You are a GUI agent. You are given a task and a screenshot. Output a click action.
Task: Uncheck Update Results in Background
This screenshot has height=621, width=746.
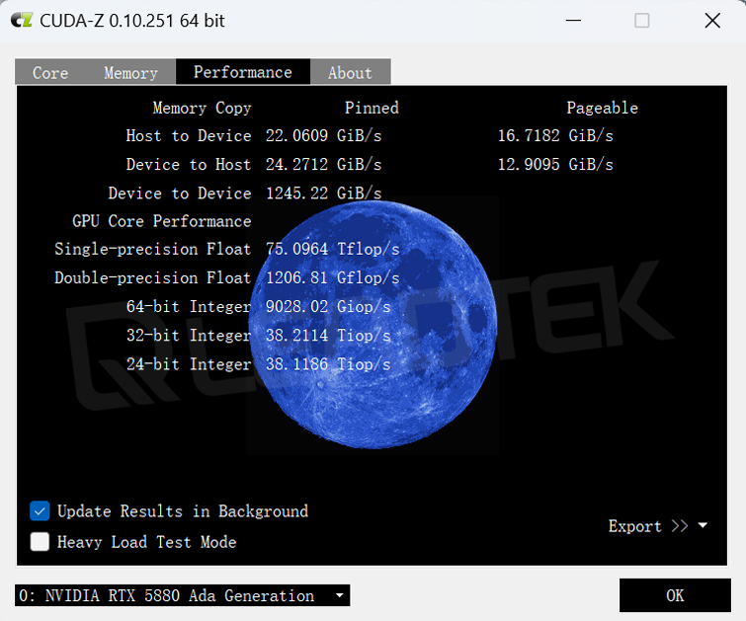(40, 511)
